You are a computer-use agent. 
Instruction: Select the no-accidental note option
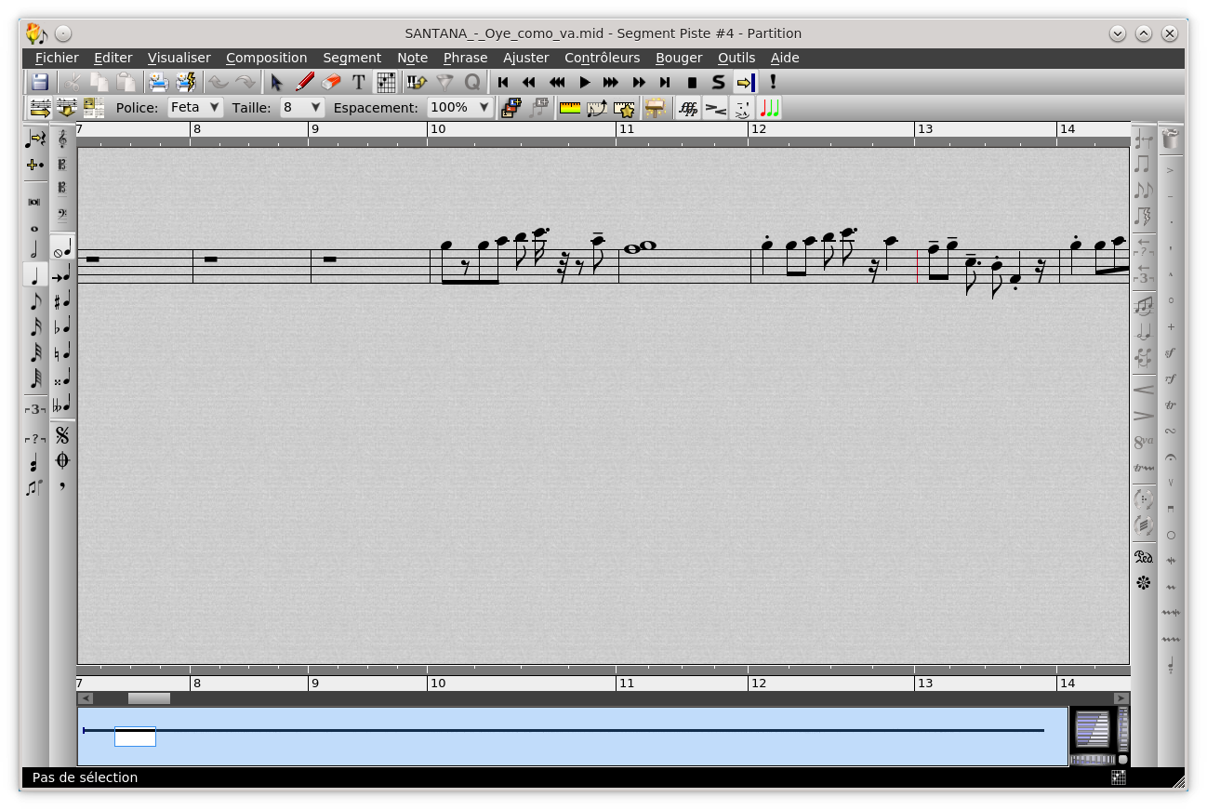tap(62, 249)
